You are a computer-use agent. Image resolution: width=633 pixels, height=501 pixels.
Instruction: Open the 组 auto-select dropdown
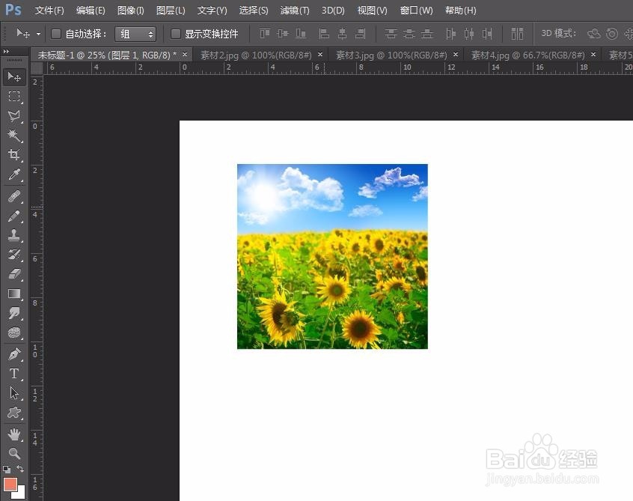135,34
